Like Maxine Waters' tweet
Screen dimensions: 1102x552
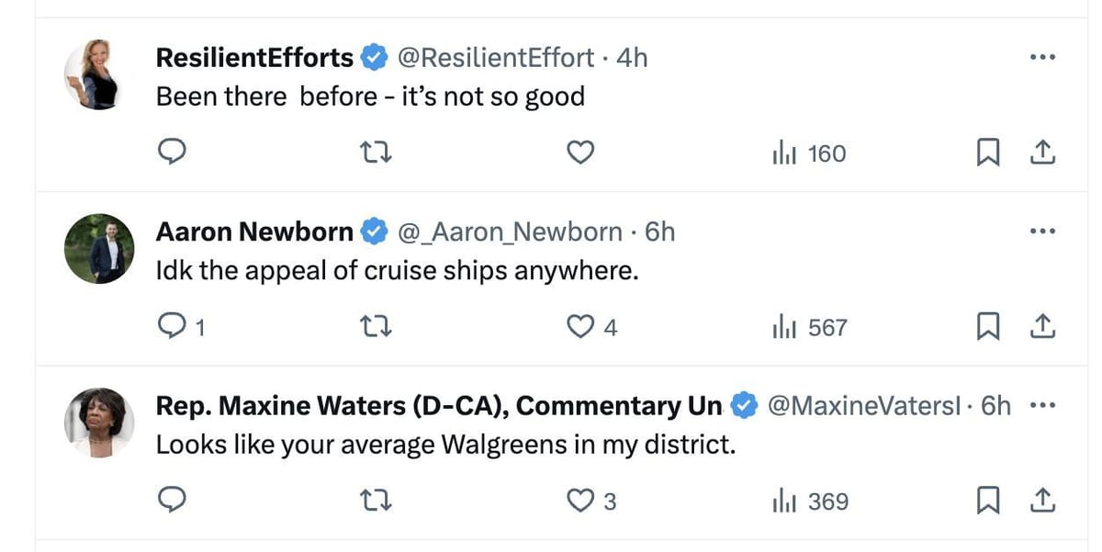tap(579, 501)
